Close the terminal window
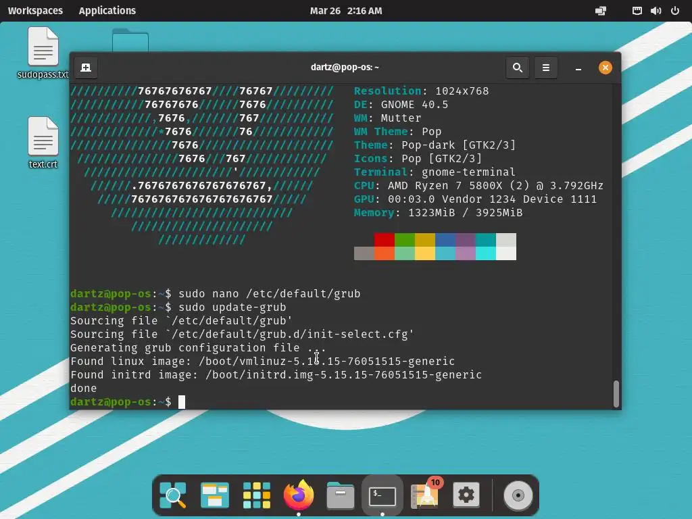 605,68
